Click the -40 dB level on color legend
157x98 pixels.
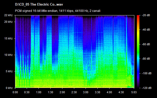point(146,30)
